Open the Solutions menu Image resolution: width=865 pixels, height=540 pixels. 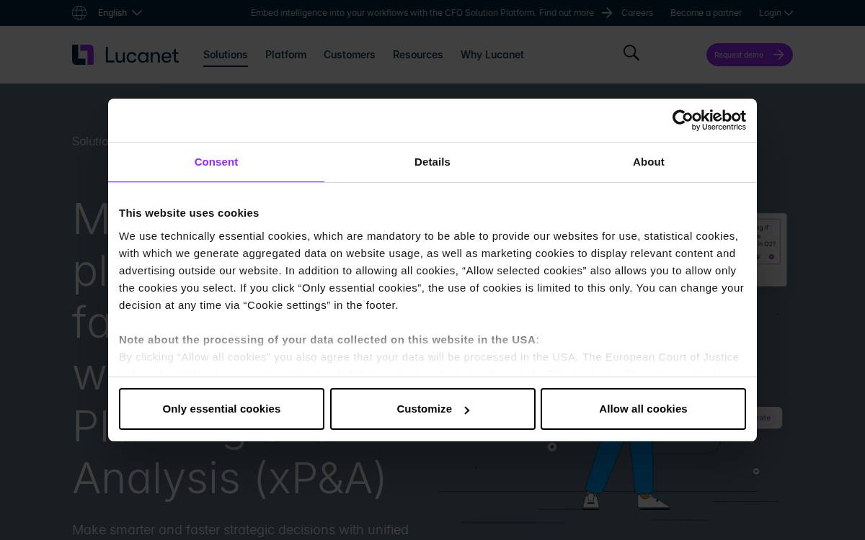[x=225, y=55]
